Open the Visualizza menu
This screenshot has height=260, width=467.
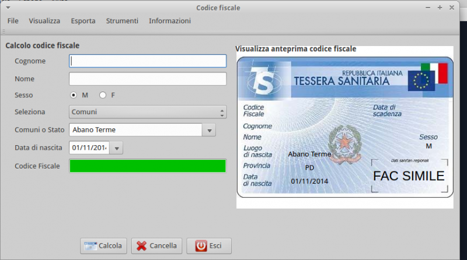(x=44, y=21)
